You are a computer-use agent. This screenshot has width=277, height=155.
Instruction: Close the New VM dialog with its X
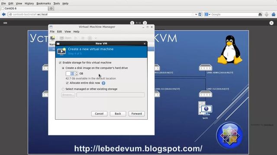tap(145, 43)
